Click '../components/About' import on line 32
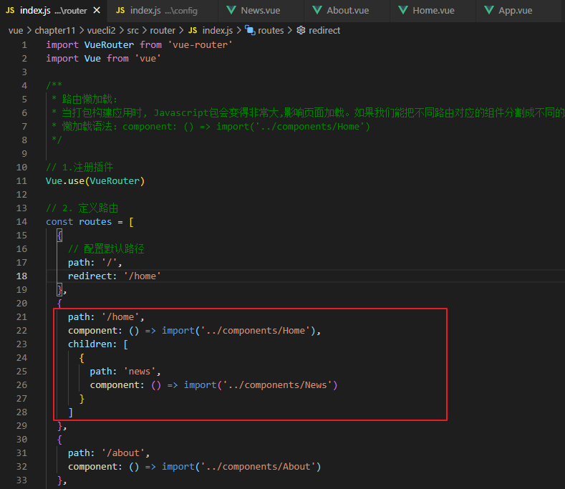 click(x=258, y=467)
